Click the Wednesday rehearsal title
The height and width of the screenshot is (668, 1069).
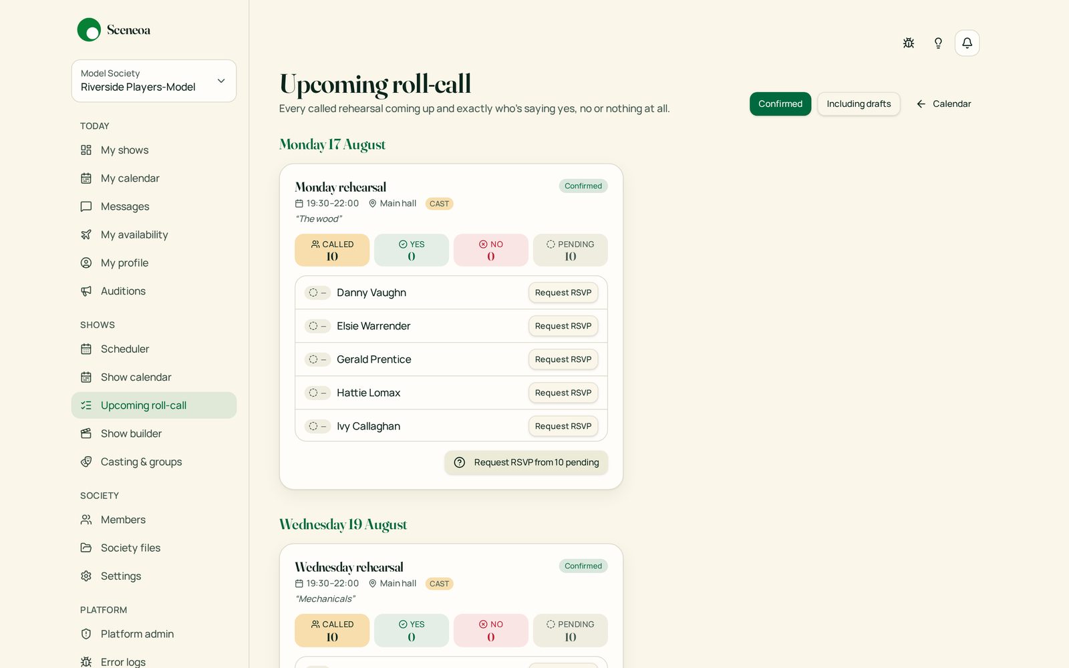349,567
